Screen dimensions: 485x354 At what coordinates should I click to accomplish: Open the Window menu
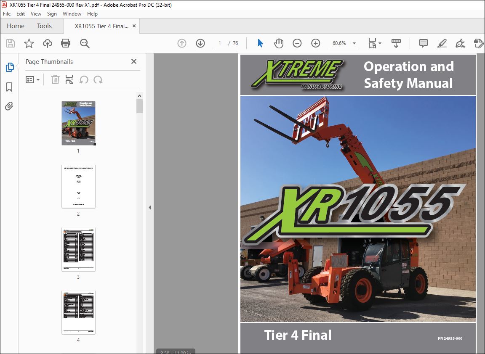[x=72, y=13]
